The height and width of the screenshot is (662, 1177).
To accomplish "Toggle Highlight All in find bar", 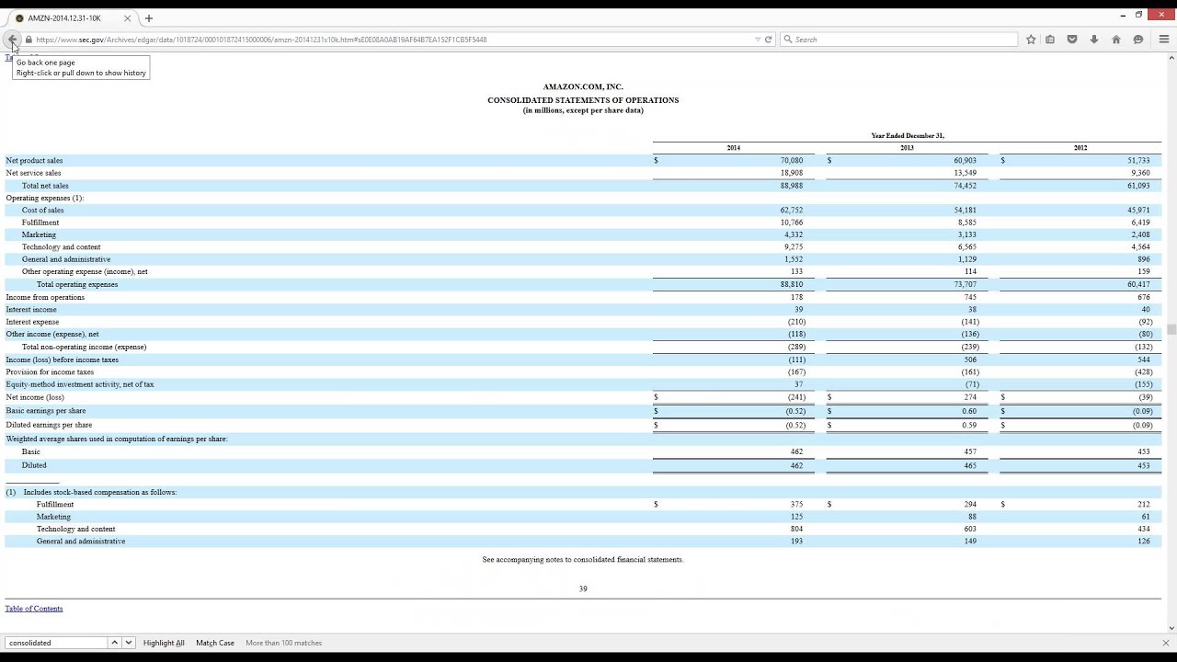I will (x=164, y=643).
